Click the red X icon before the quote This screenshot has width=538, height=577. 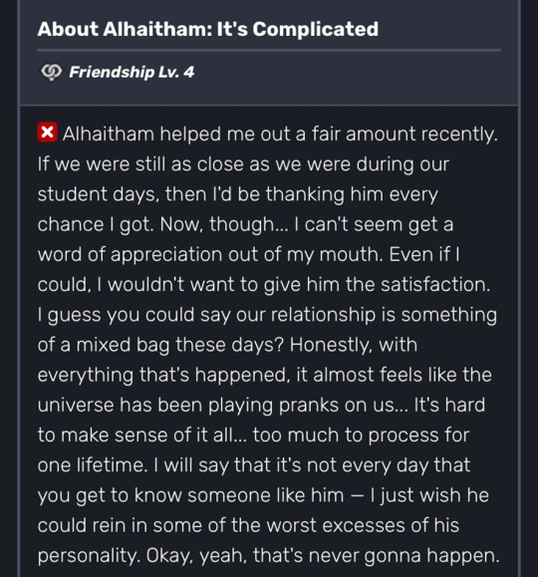pos(47,133)
